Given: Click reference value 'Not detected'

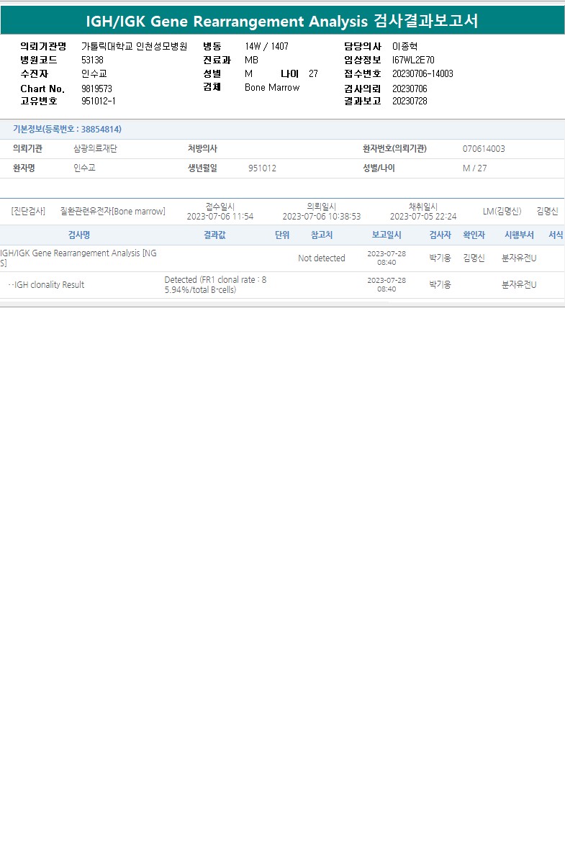Looking at the screenshot, I should [322, 258].
